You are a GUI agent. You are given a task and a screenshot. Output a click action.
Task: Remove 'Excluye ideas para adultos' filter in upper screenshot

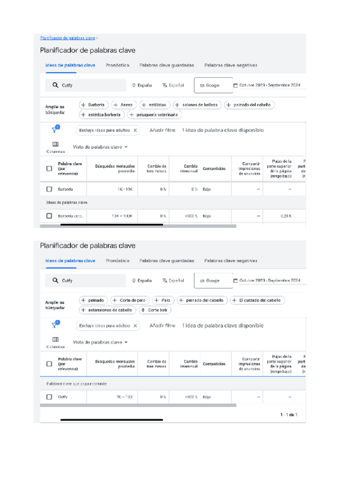point(135,130)
